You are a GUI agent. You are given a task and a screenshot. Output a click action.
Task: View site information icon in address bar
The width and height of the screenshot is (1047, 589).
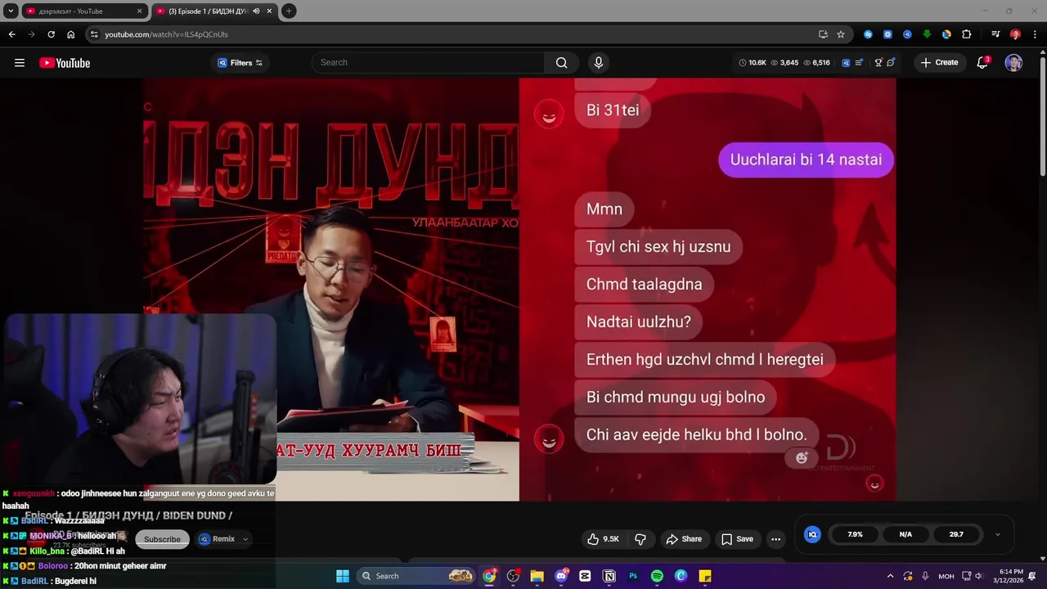(x=94, y=34)
